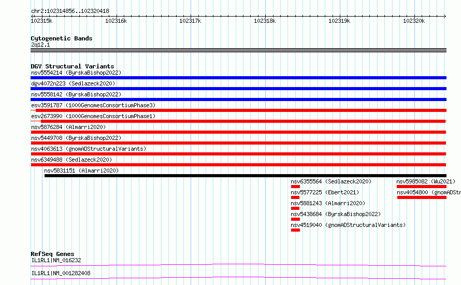Click the red bar under nsv5876284

click(238, 132)
